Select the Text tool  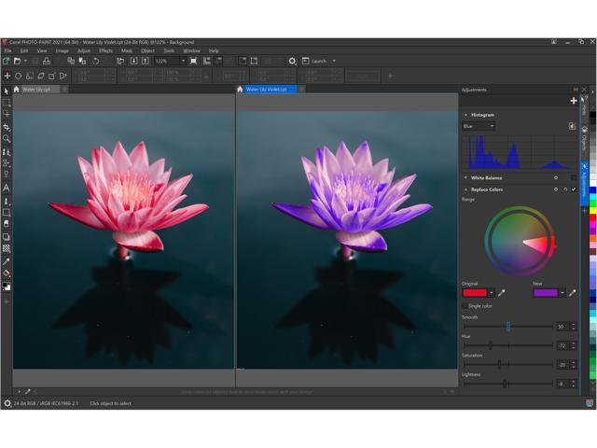click(x=7, y=188)
